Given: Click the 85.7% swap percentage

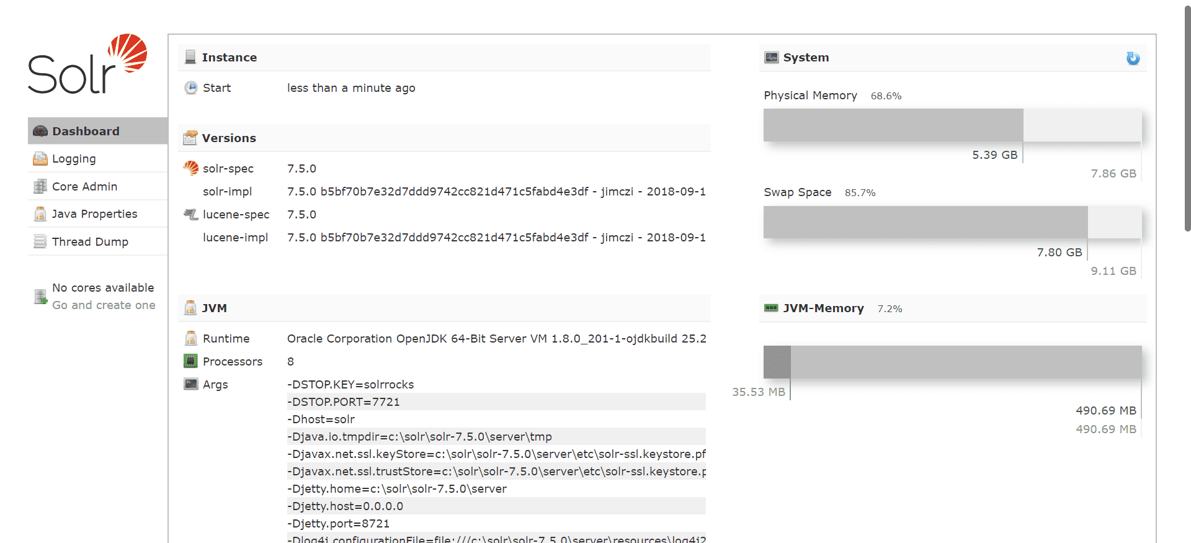Looking at the screenshot, I should tap(860, 193).
